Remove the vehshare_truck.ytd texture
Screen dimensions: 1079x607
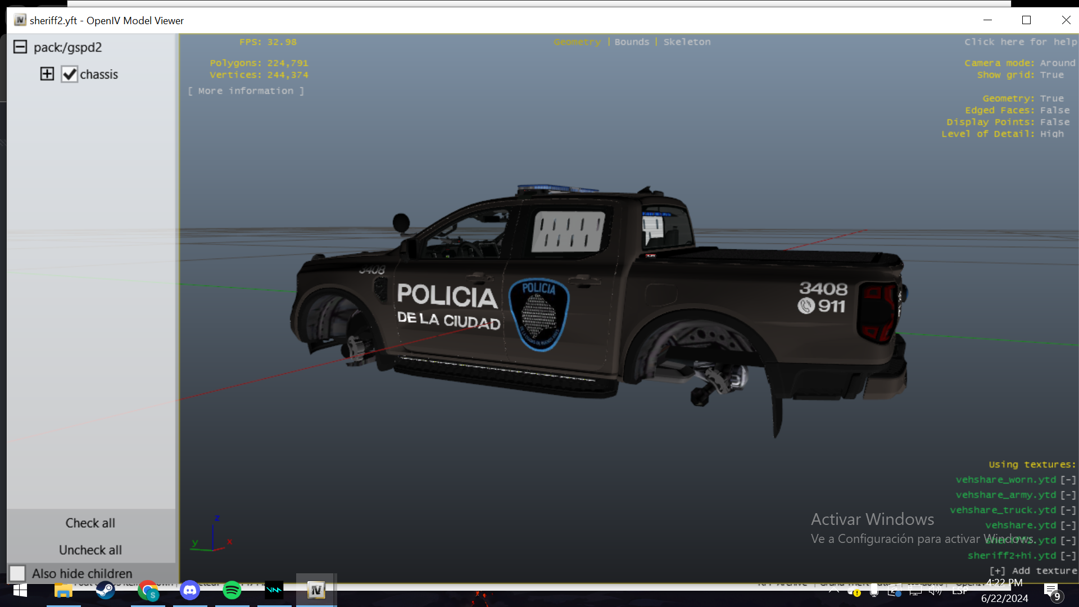[1068, 510]
